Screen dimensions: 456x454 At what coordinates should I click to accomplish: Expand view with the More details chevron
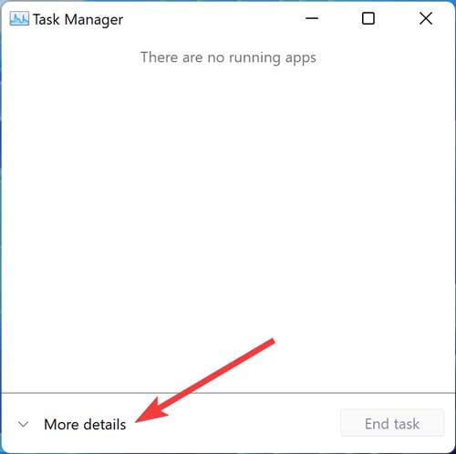coord(24,424)
